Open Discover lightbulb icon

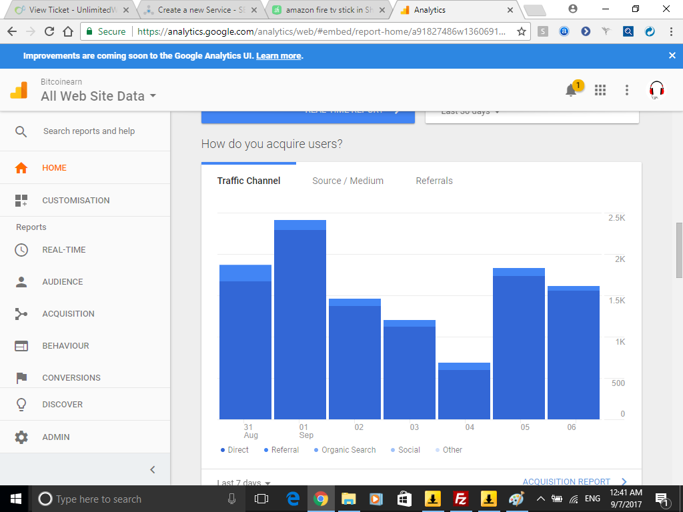pos(21,405)
